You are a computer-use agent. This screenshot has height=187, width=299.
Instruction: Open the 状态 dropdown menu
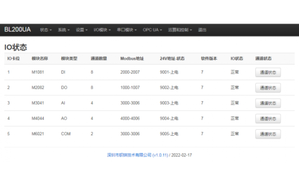click(46, 30)
